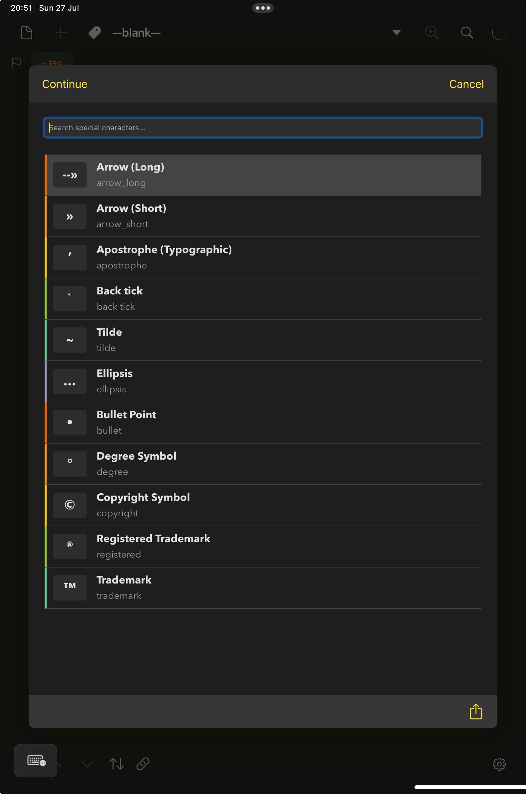Choose the Copyright Symbol option

click(263, 505)
